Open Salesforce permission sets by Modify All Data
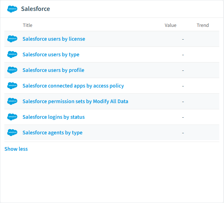 75,102
